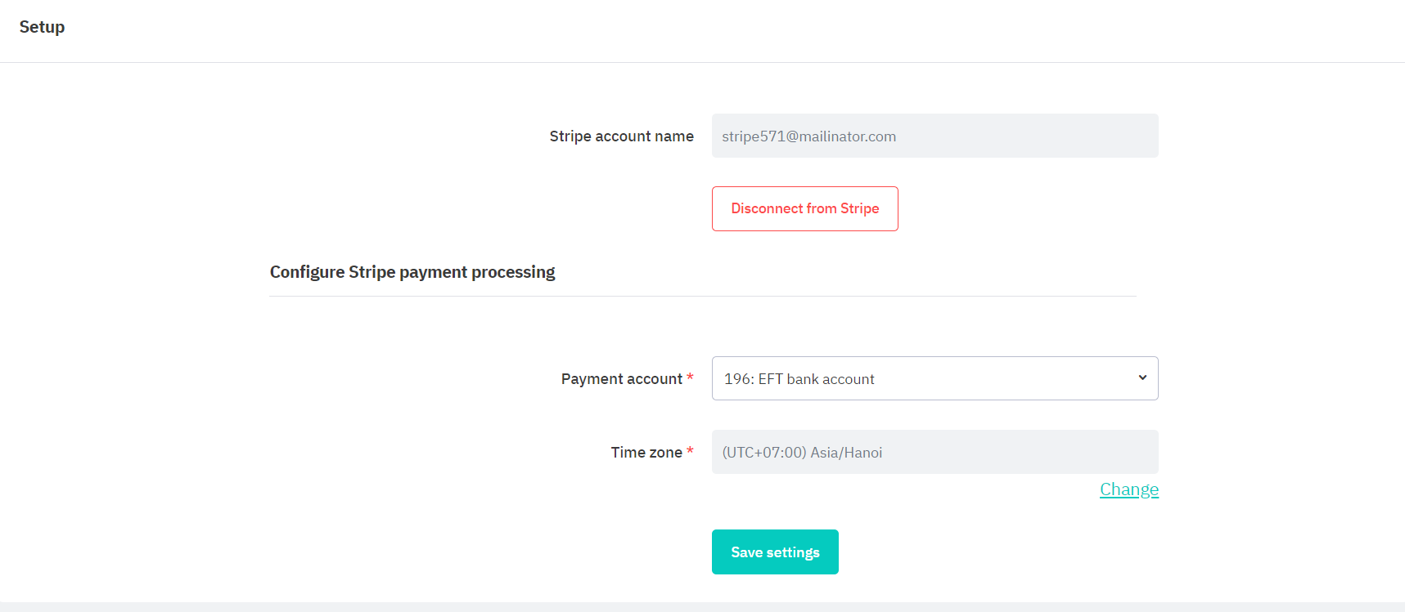
Task: Click the Setup page heading
Action: click(x=42, y=27)
